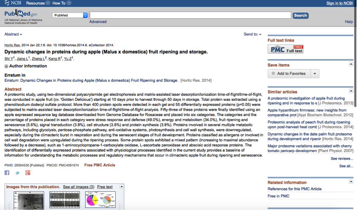The image size is (357, 210).
Task: Open Hortic Res. journal link
Action: coord(12,45)
